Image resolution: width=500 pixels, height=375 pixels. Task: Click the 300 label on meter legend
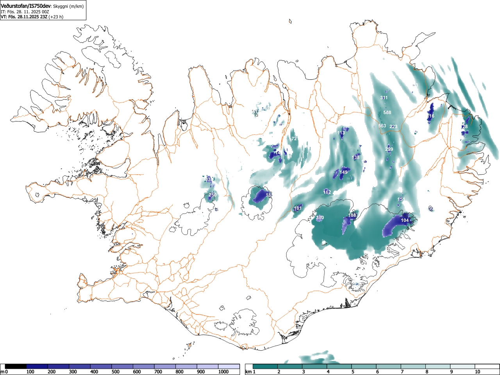[x=73, y=372]
